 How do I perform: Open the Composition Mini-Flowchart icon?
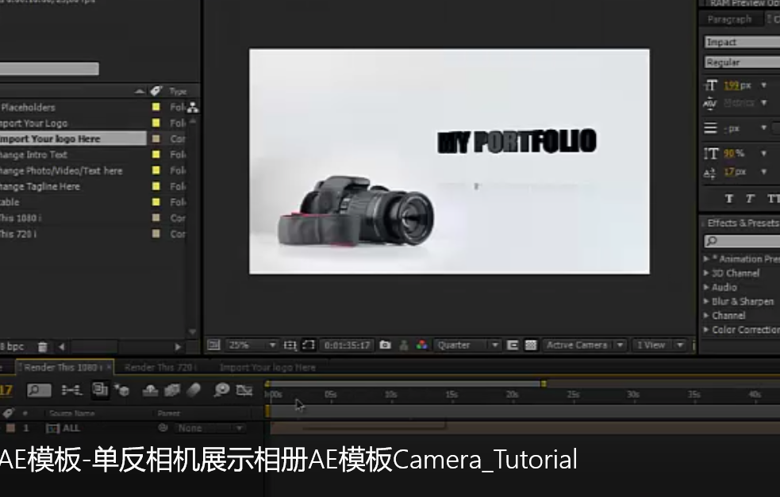tap(71, 390)
